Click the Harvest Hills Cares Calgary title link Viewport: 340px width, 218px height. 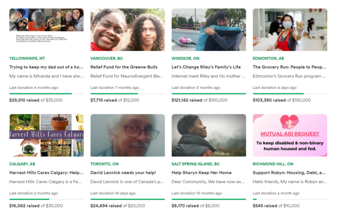tap(46, 172)
